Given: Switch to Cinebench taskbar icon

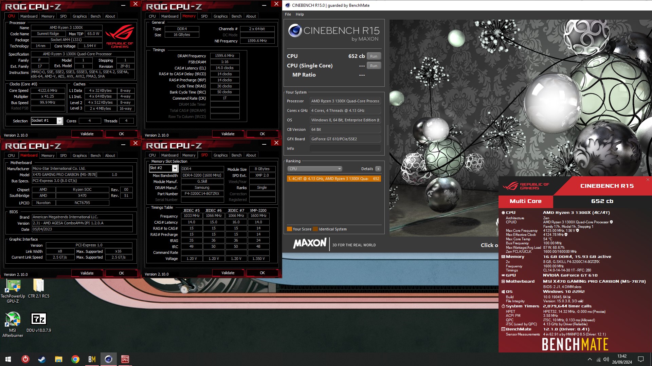Looking at the screenshot, I should pos(108,359).
